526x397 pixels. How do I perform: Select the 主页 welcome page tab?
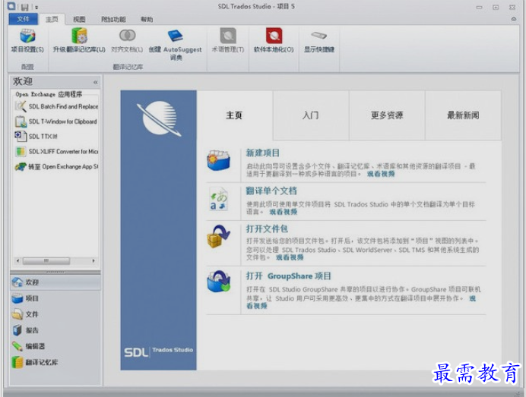pos(234,115)
